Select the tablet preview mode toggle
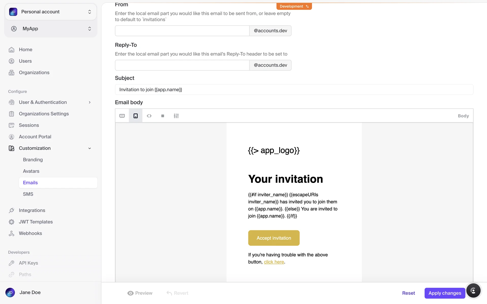Screen dimensions: 487x304 (136, 116)
